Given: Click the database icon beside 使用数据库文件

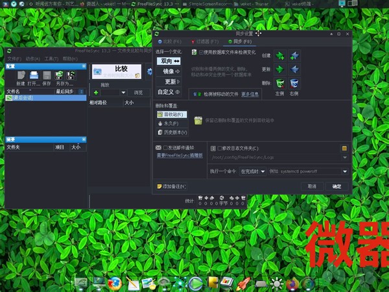Looking at the screenshot, I should pyautogui.click(x=194, y=52).
